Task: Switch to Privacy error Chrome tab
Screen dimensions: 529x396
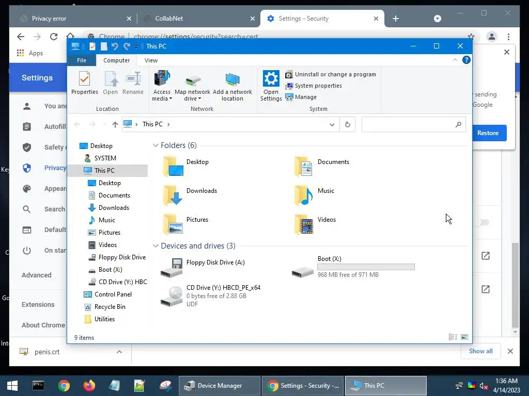Action: click(73, 19)
